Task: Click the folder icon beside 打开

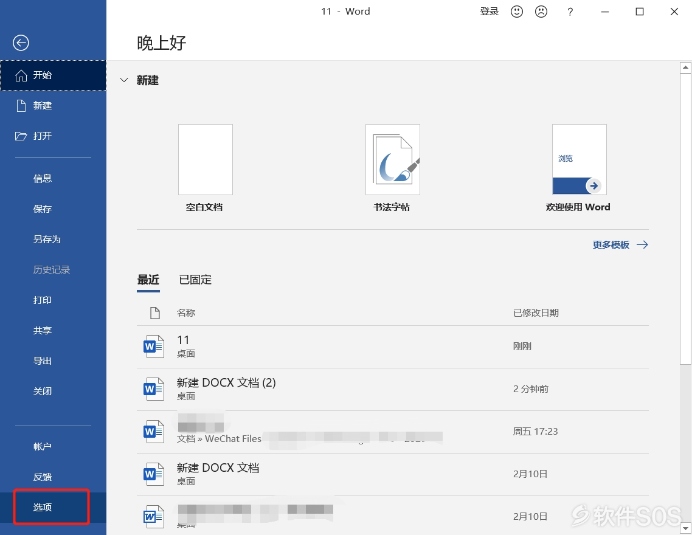Action: 21,136
